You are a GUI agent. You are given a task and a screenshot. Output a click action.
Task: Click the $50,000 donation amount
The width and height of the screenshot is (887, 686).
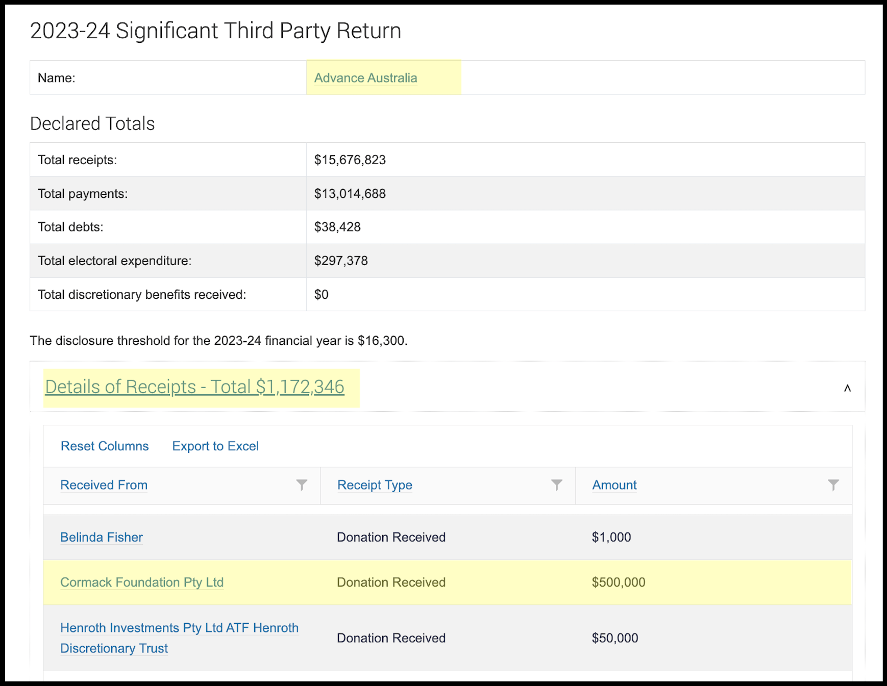click(x=615, y=638)
